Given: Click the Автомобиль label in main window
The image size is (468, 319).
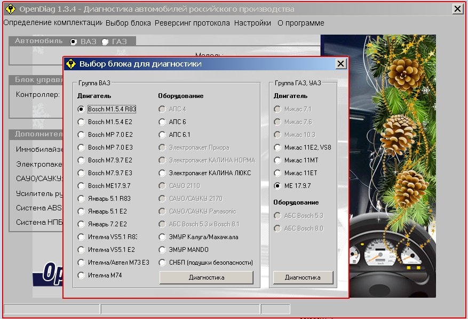Looking at the screenshot, I should point(39,41).
